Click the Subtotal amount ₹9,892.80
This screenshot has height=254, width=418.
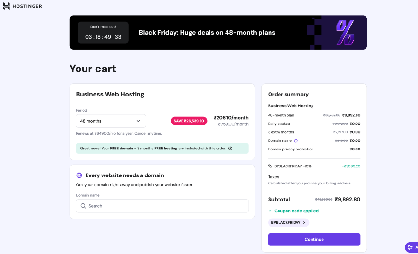click(347, 200)
